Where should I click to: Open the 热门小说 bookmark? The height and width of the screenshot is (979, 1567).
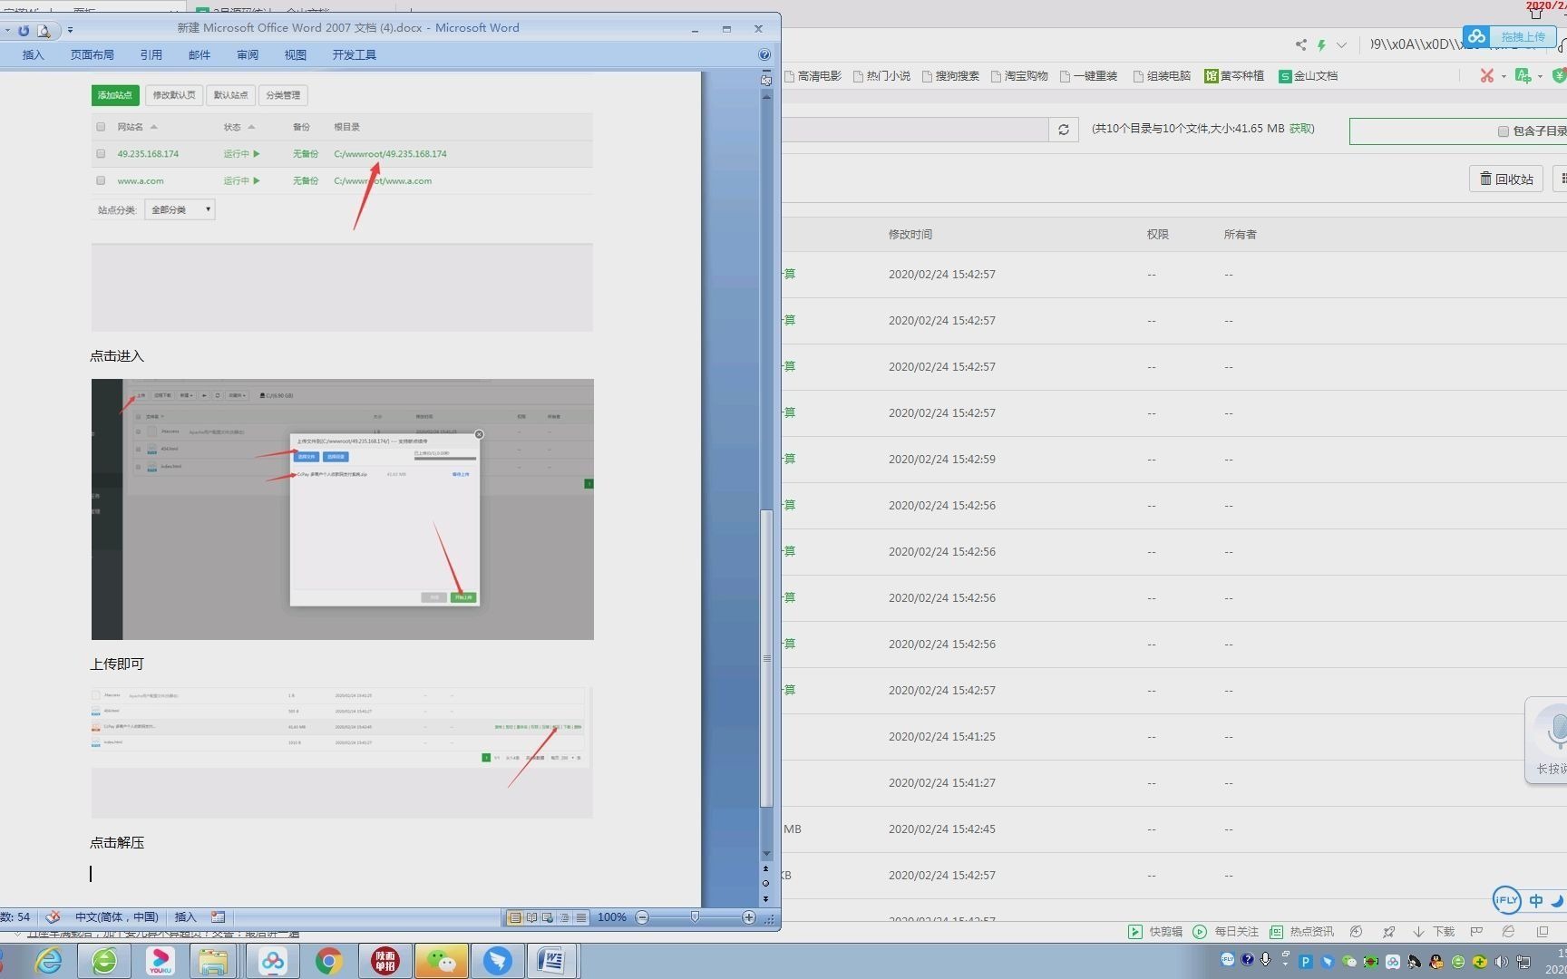[881, 76]
